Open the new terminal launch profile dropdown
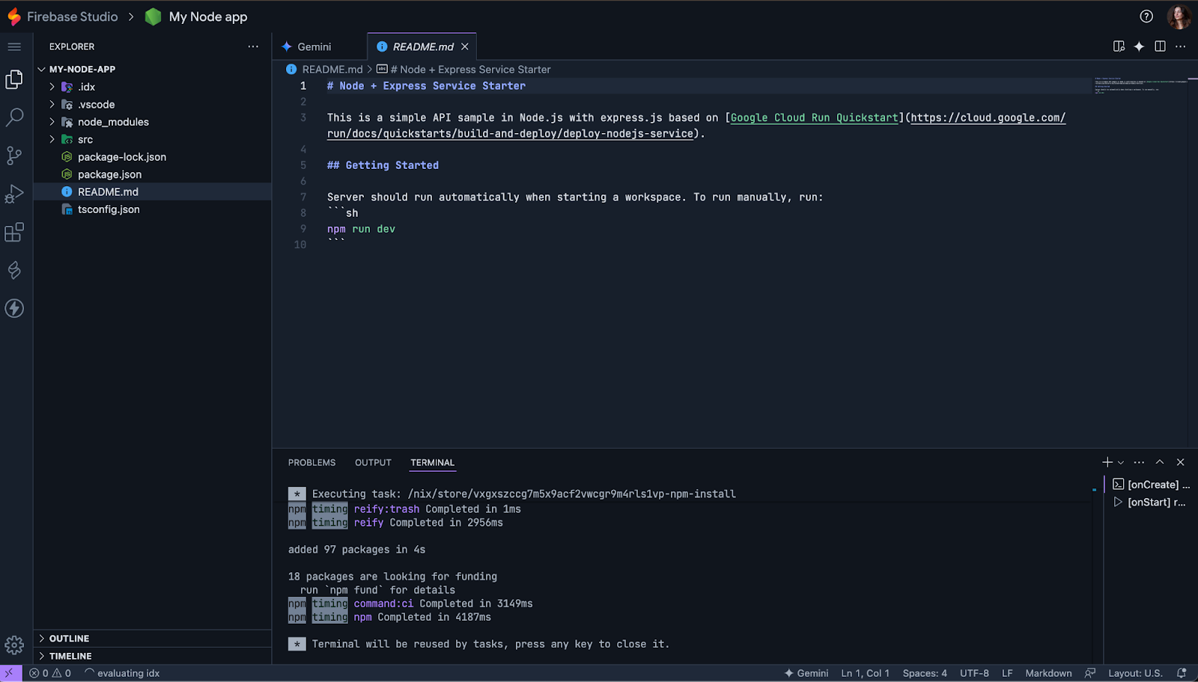 pos(1121,462)
